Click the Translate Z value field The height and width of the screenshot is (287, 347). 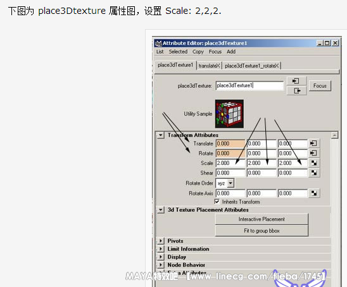coord(293,143)
